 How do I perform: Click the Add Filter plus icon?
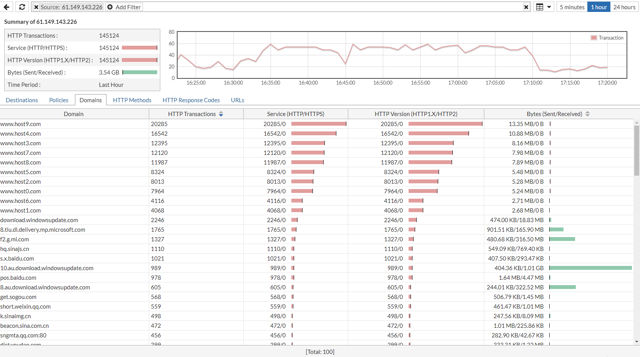point(110,7)
